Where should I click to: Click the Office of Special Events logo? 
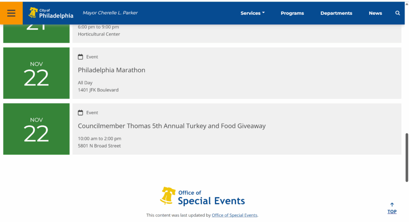coord(203,196)
